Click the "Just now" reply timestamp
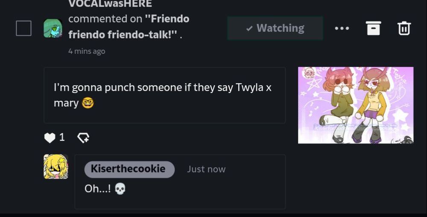The width and height of the screenshot is (427, 217). pyautogui.click(x=206, y=169)
